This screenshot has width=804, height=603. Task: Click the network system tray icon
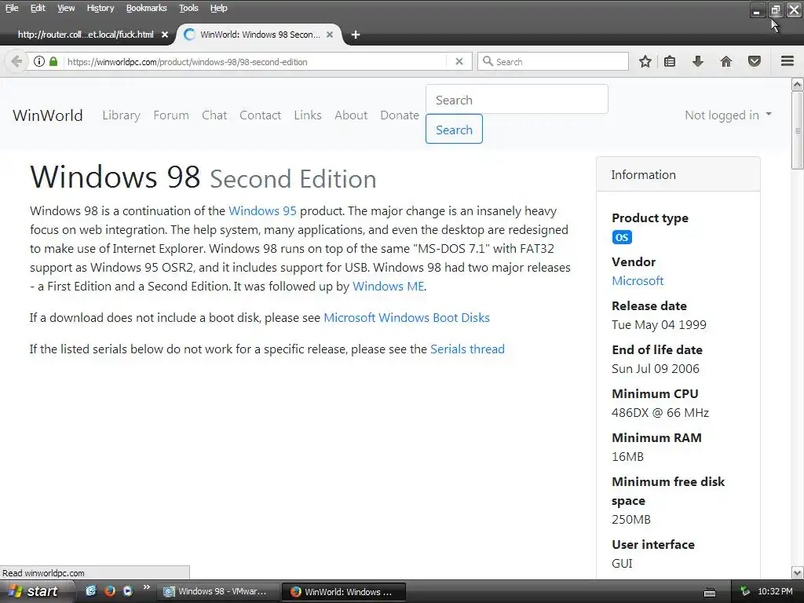(745, 591)
